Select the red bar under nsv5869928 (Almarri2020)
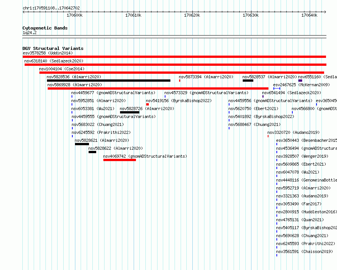The width and height of the screenshot is (337, 270). pyautogui.click(x=158, y=88)
